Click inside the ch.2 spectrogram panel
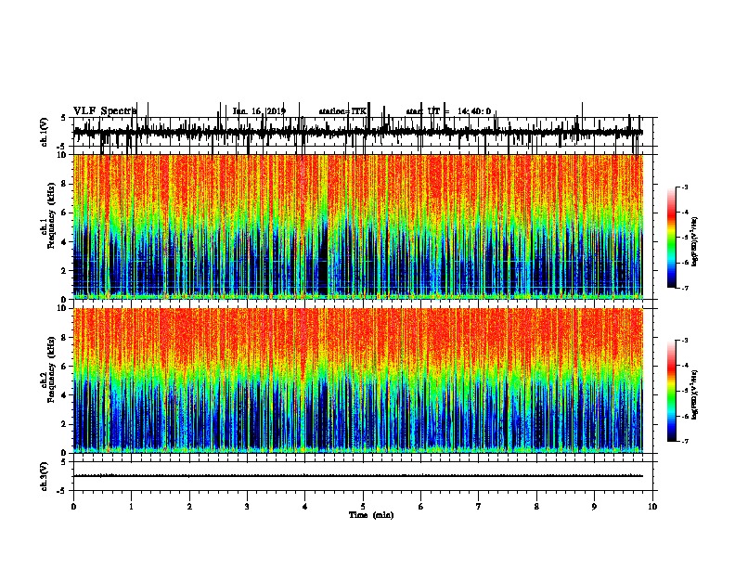The image size is (735, 568). click(x=358, y=381)
